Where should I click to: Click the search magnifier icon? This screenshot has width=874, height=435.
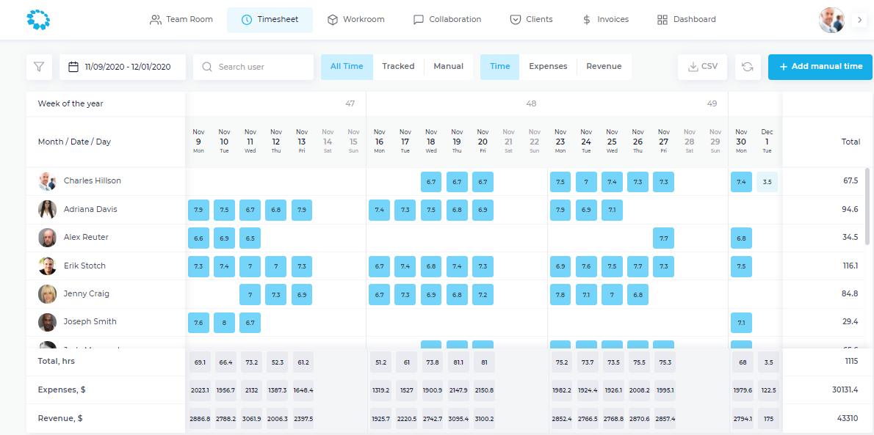click(x=208, y=67)
